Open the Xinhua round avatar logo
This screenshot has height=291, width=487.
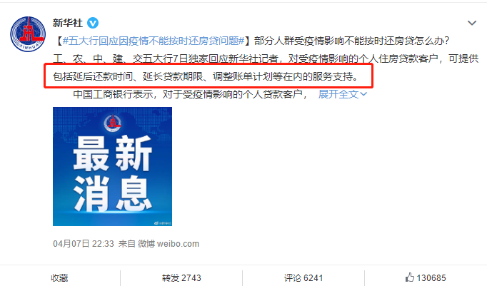pos(28,34)
